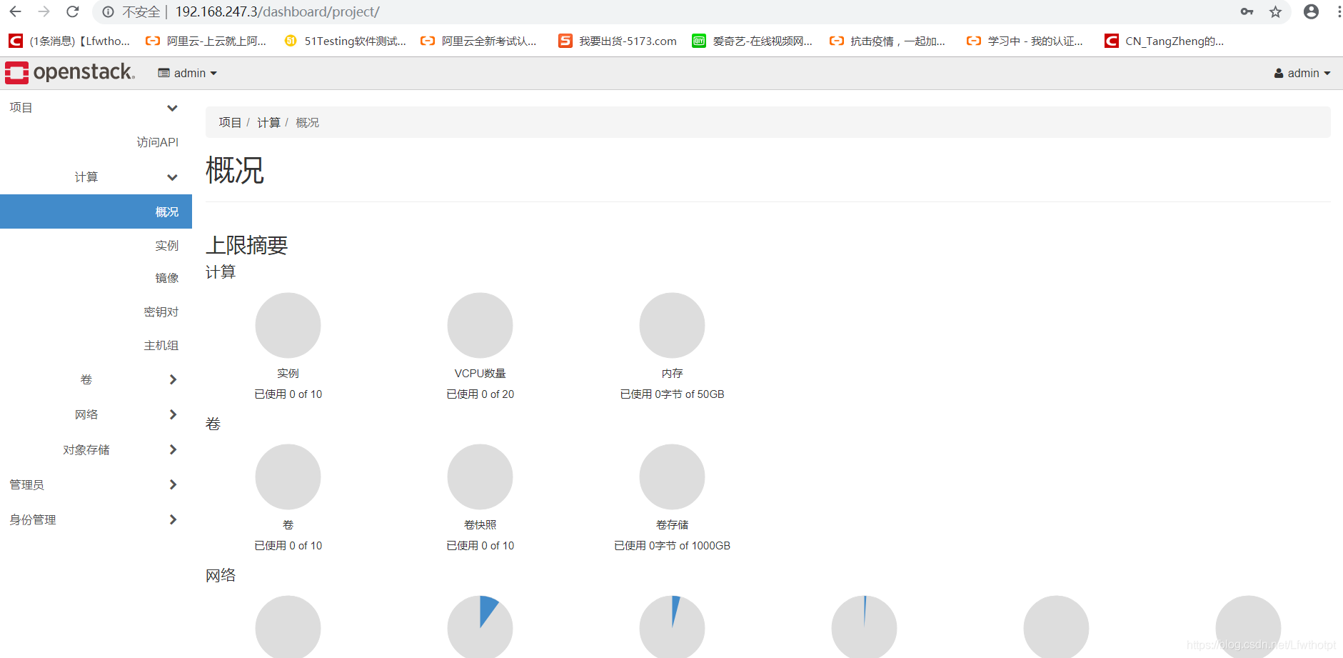Click the 内存 usage pie chart

tap(672, 325)
